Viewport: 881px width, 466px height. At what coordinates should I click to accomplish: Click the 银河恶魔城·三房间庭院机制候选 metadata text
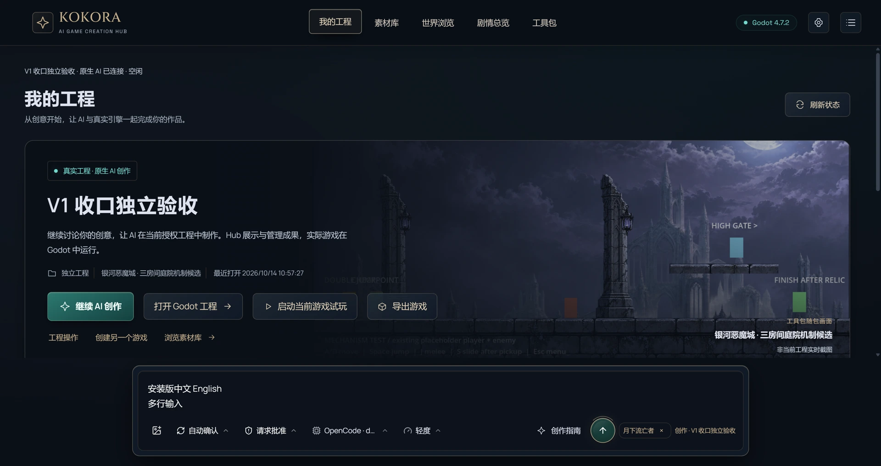(151, 273)
